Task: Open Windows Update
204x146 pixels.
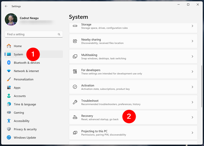Action: pos(34,138)
